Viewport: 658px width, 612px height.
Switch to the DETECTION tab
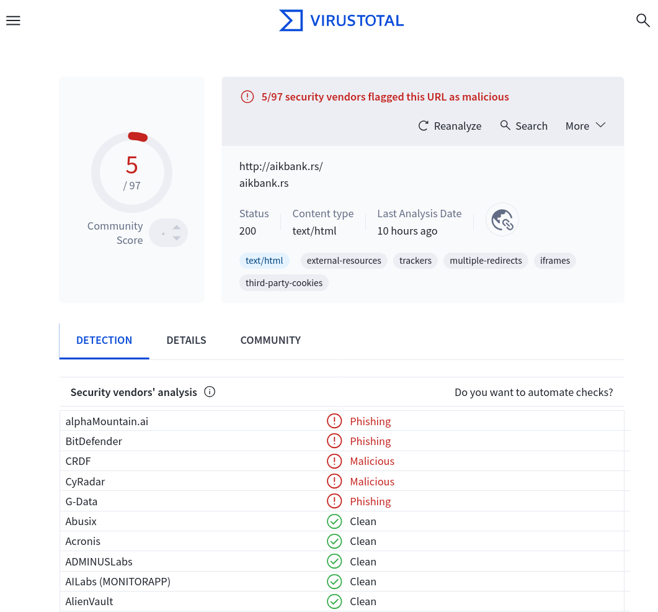104,340
